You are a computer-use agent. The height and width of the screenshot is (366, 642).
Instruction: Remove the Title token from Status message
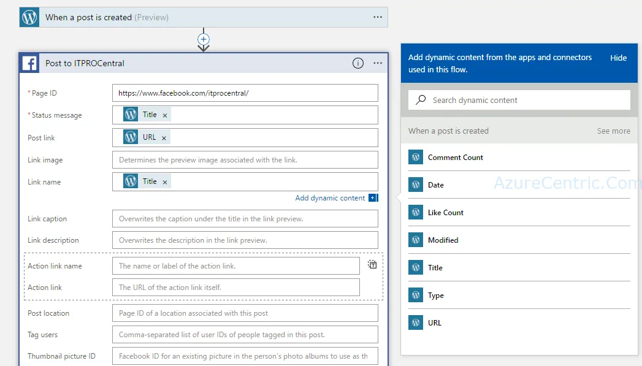165,115
